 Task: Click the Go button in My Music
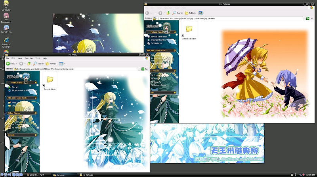[x=144, y=69]
